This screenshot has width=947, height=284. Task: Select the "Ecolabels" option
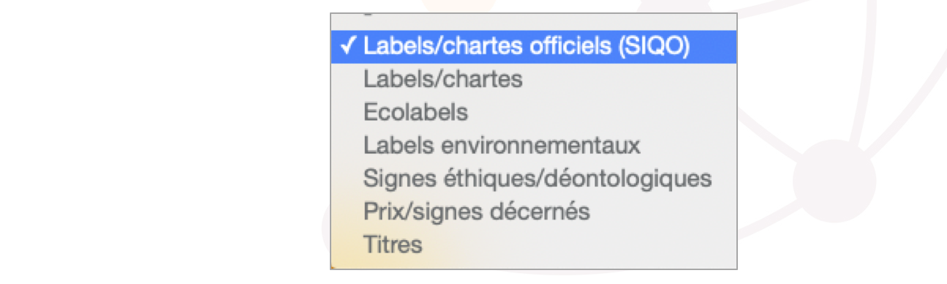point(534,112)
